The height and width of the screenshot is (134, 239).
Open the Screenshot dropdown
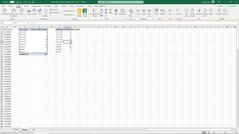pos(55,13)
